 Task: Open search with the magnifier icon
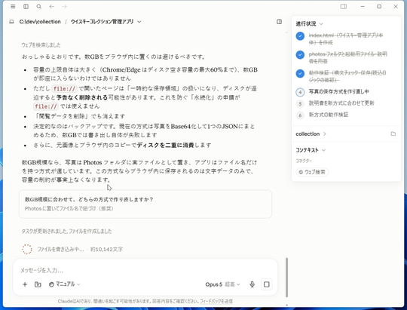click(x=39, y=7)
